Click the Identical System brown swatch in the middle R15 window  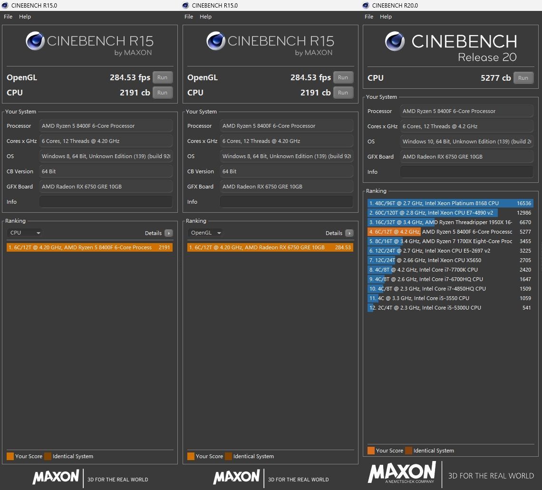coord(229,456)
